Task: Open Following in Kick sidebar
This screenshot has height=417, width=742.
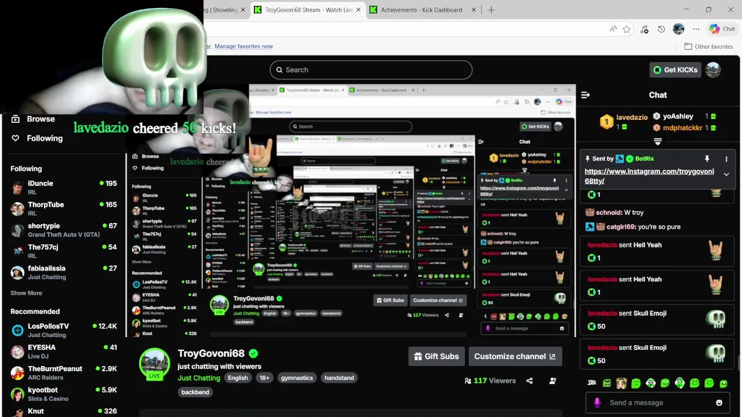Action: click(45, 138)
